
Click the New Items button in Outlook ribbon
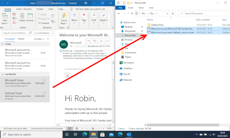click(x=5, y=18)
